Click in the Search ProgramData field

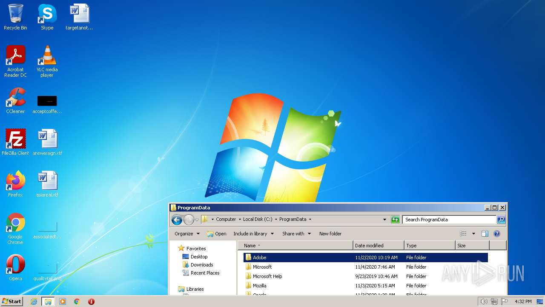449,220
